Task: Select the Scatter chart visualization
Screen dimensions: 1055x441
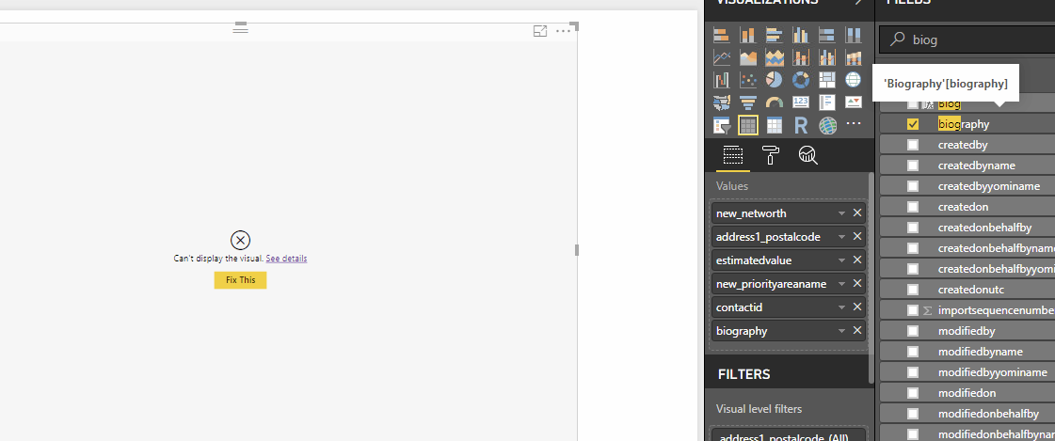Action: (x=747, y=80)
